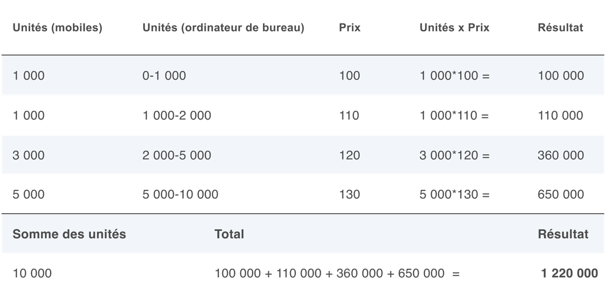The width and height of the screenshot is (616, 293).
Task: Select the "Unités (ordinateur de bureau)" header
Action: 223,28
